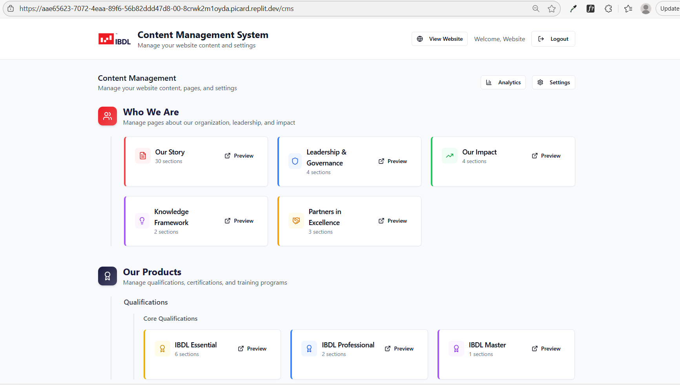Click the IBDL logo in header
The height and width of the screenshot is (385, 680).
[114, 39]
